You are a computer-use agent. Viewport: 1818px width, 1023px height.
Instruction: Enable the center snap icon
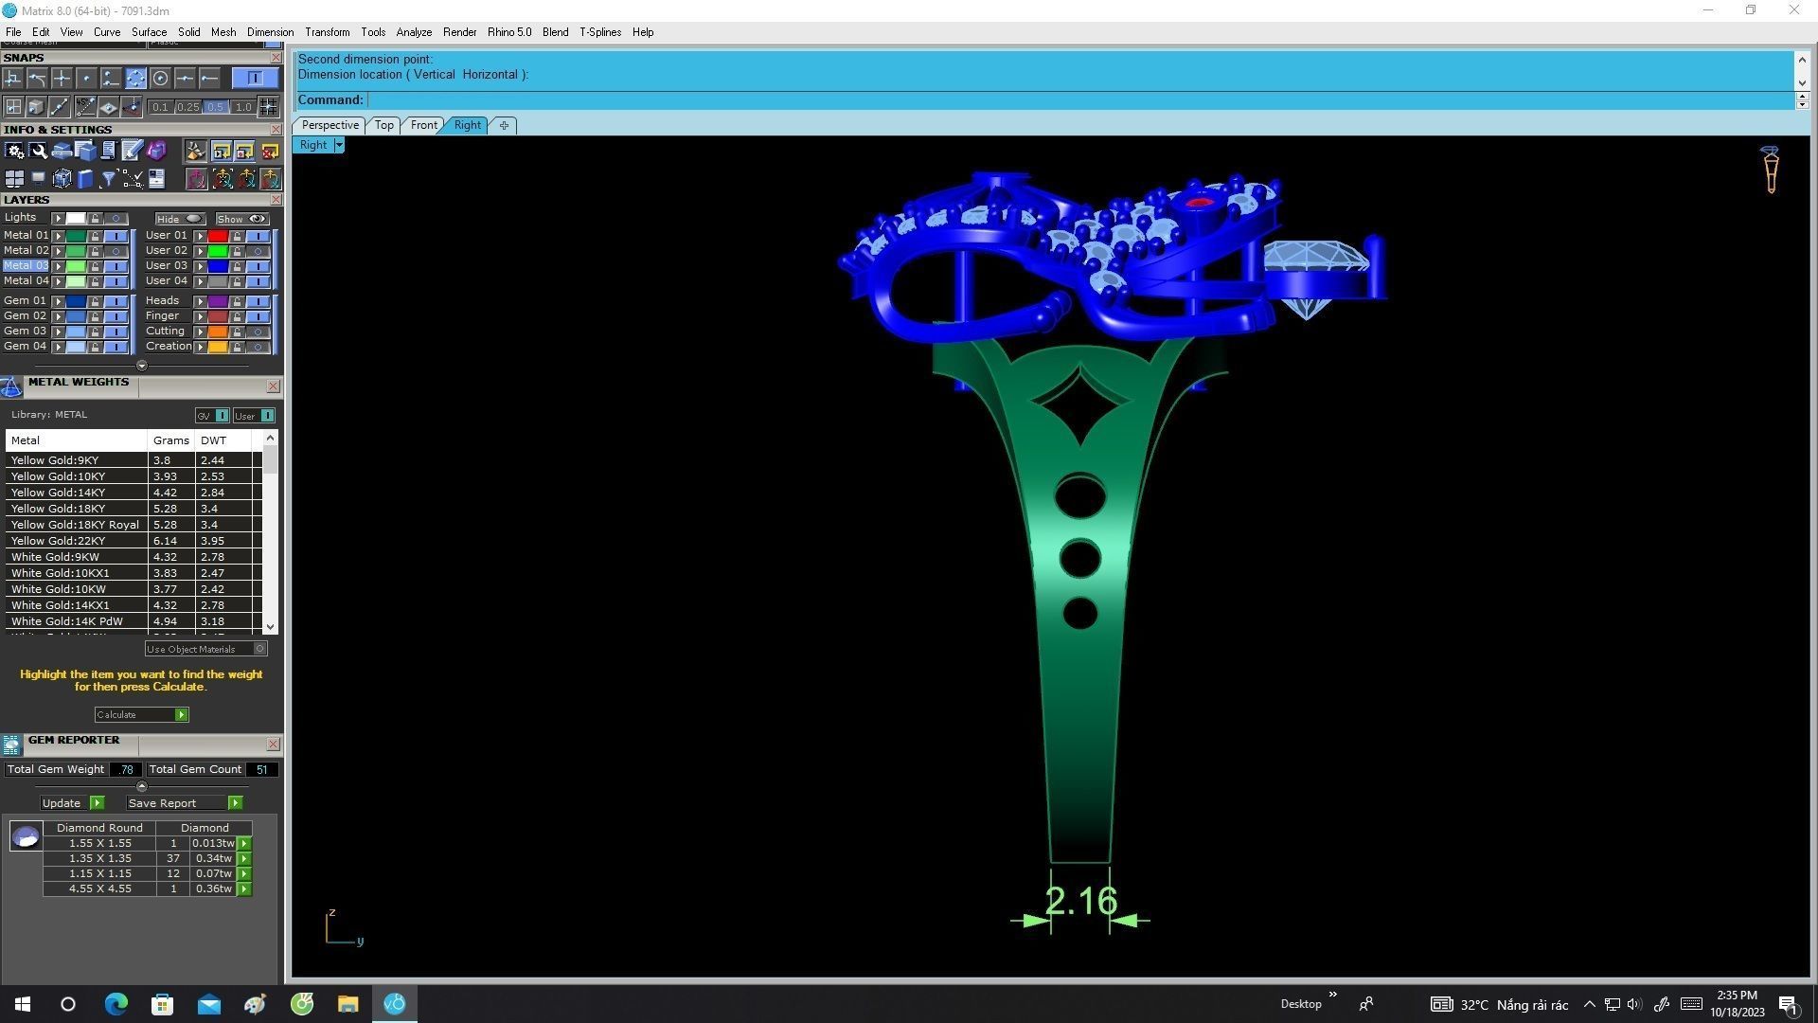[160, 79]
